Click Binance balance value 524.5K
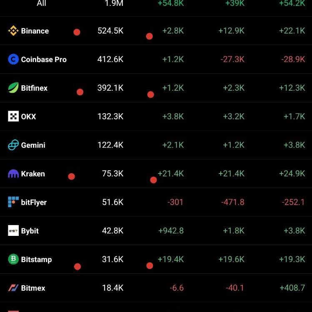Screen dimensions: 312x312 (x=110, y=31)
